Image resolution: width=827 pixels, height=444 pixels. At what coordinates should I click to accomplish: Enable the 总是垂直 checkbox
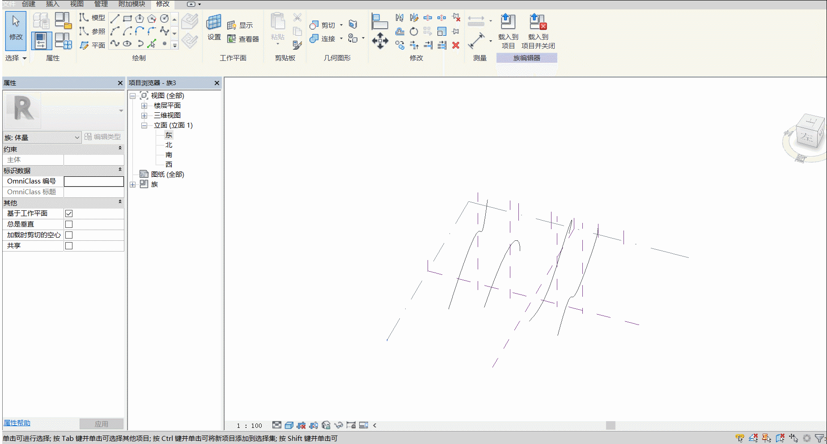click(69, 224)
